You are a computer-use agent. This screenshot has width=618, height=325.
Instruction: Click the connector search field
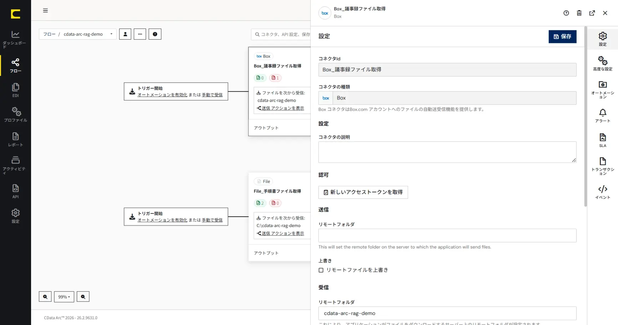coord(281,34)
